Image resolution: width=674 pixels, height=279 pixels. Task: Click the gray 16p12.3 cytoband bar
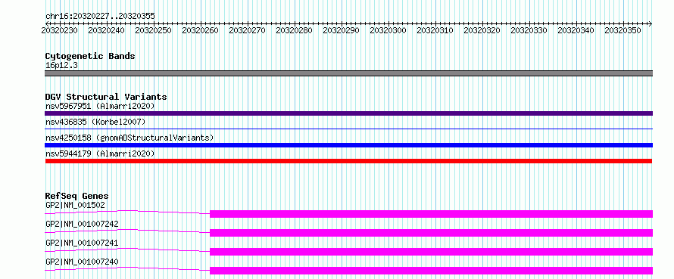click(x=348, y=73)
